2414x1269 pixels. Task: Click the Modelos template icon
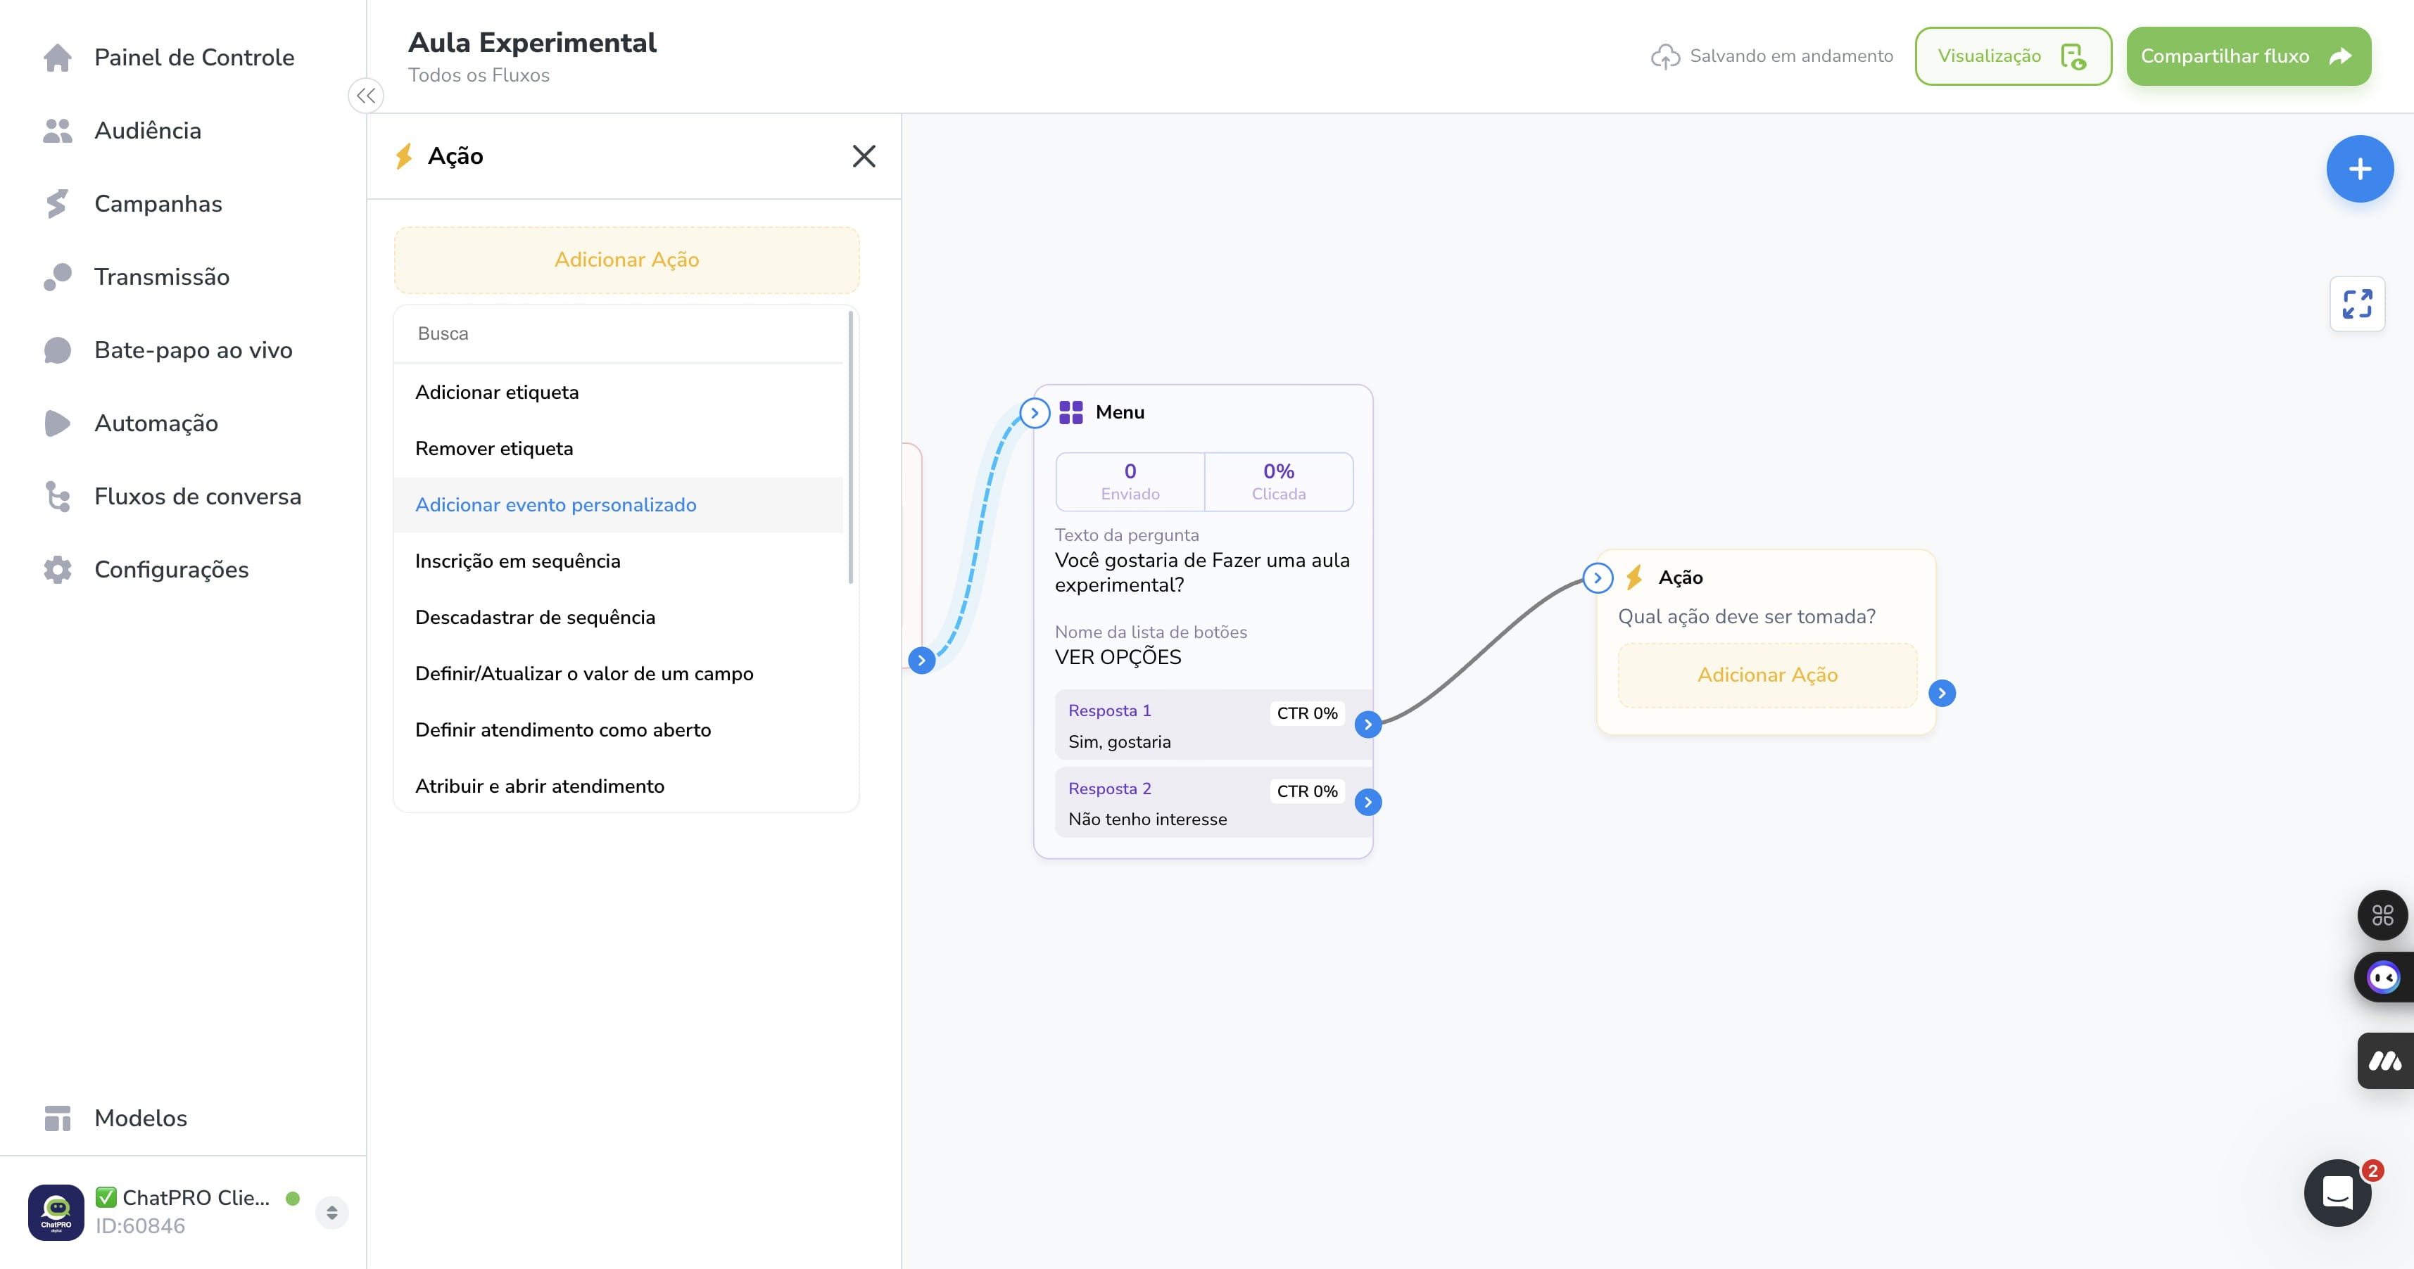(57, 1117)
